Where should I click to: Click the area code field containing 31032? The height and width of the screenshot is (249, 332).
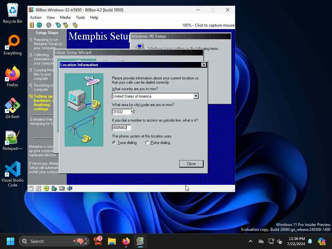(121, 112)
